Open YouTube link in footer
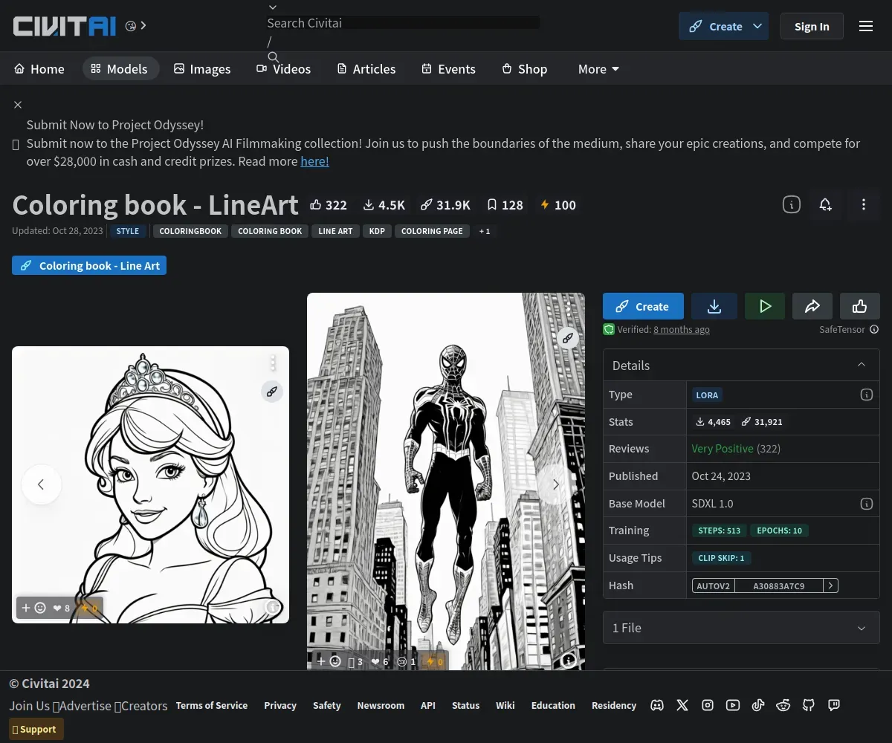The width and height of the screenshot is (892, 743). click(733, 705)
